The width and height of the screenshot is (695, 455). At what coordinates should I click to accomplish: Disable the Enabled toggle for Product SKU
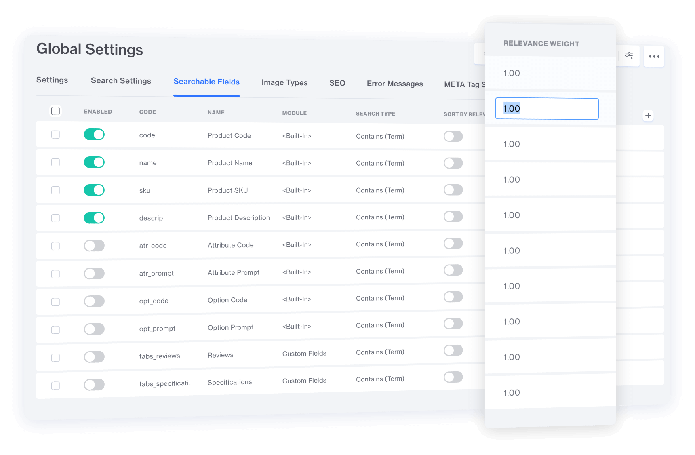[94, 190]
